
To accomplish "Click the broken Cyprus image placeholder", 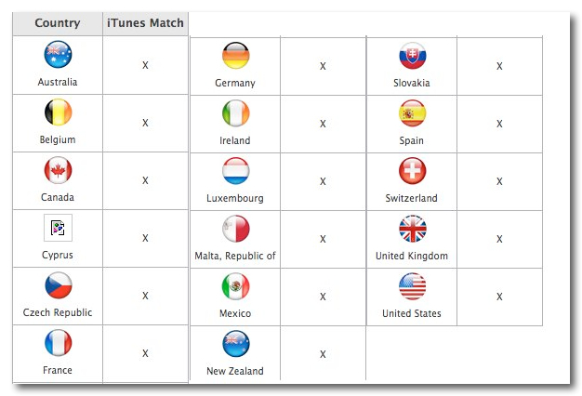I will tap(58, 228).
